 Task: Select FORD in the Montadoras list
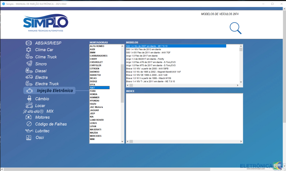pyautogui.click(x=93, y=91)
